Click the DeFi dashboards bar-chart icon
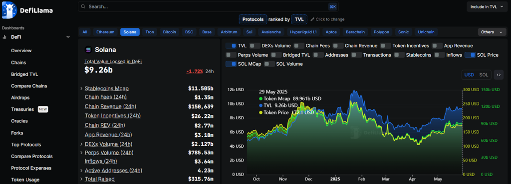The image size is (511, 184). [x=4, y=37]
